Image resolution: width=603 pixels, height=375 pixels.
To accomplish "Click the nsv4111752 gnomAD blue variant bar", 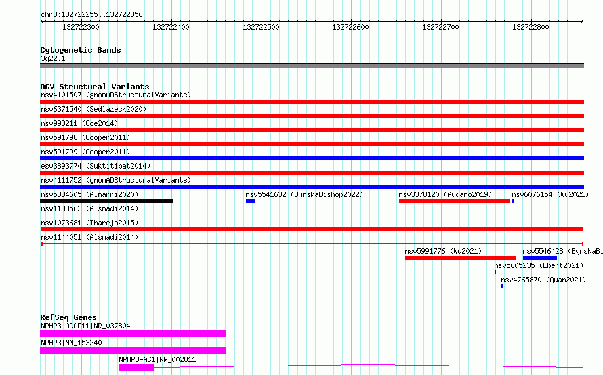I will pyautogui.click(x=312, y=187).
